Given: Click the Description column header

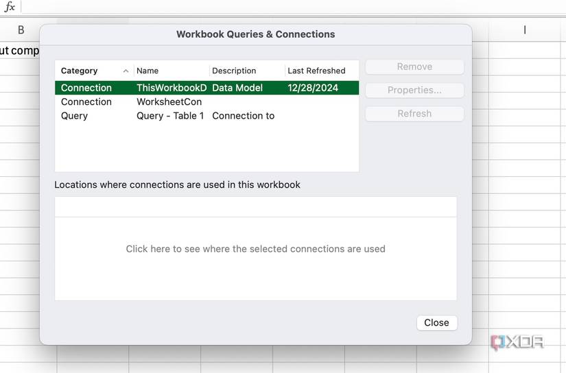Looking at the screenshot, I should point(234,71).
